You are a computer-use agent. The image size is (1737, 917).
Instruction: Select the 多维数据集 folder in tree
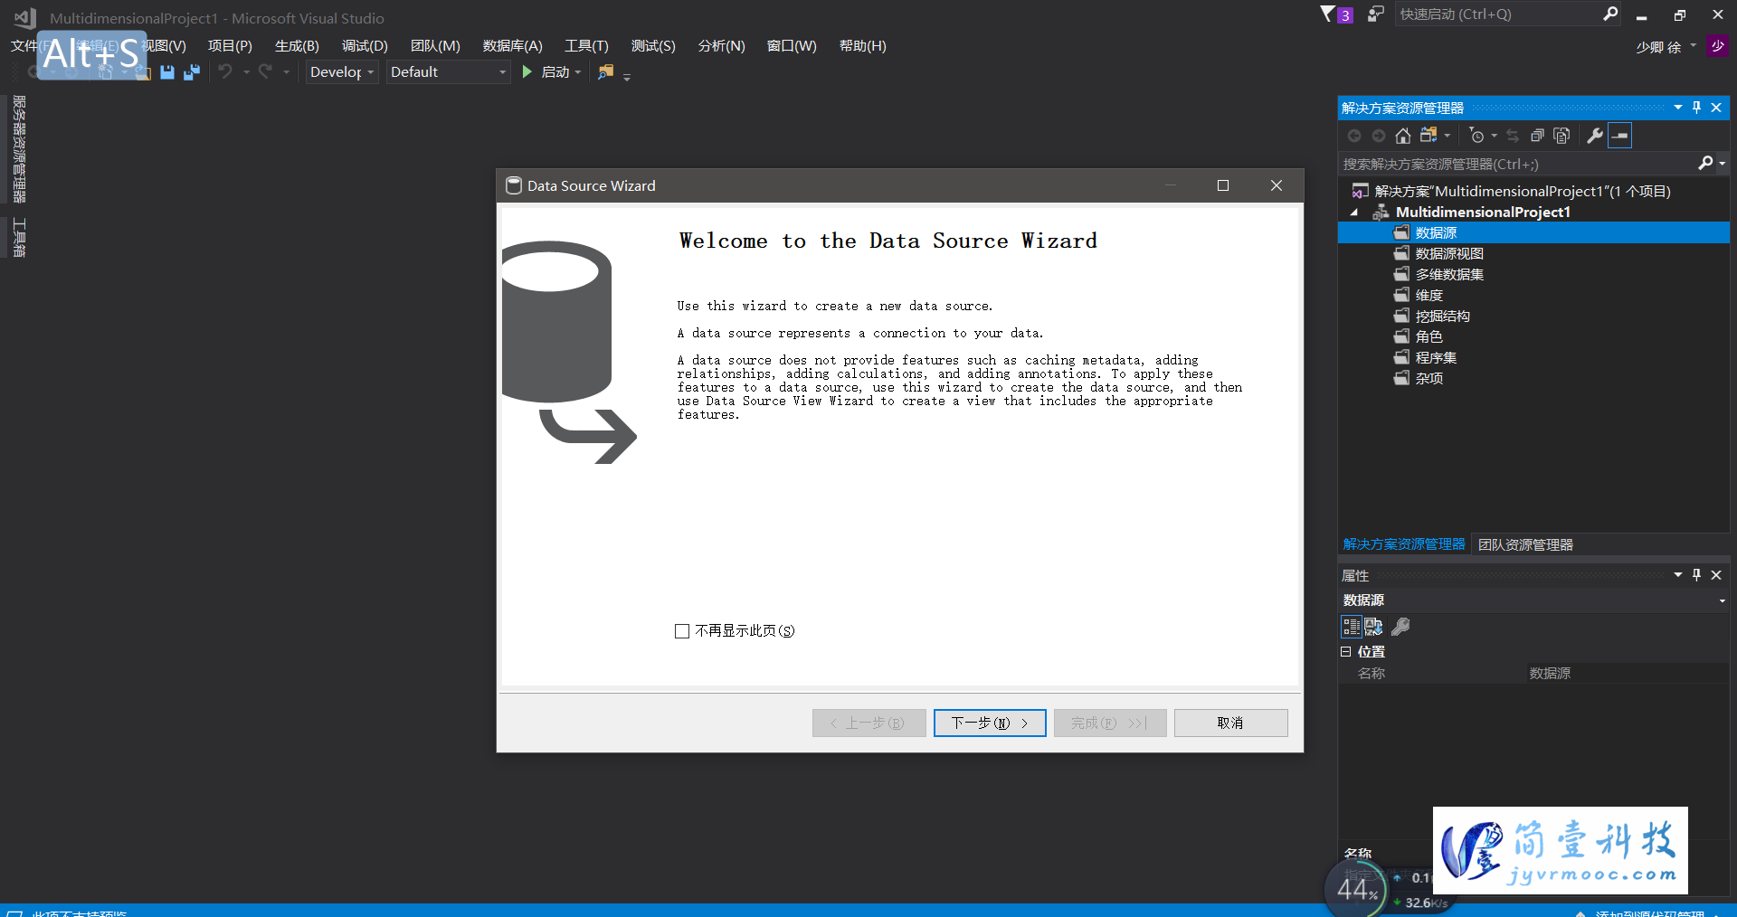pos(1449,275)
